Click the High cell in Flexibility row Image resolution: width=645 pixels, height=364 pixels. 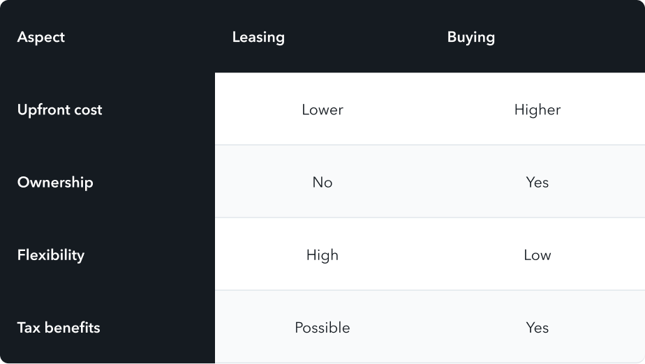pos(322,255)
